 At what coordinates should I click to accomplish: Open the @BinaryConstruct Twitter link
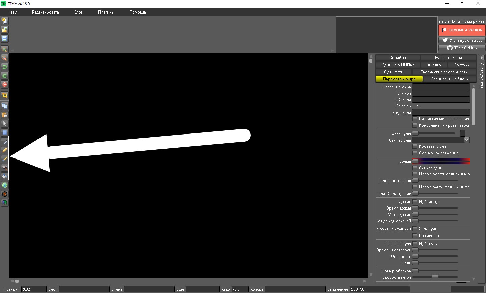pos(462,40)
